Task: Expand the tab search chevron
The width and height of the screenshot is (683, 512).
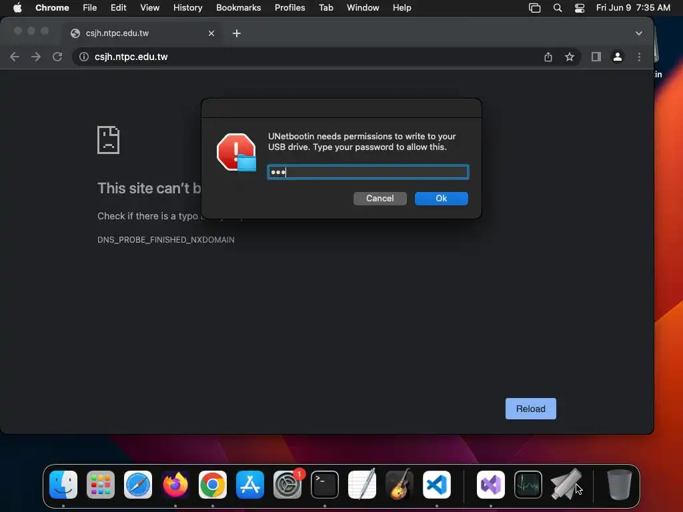Action: [x=638, y=33]
